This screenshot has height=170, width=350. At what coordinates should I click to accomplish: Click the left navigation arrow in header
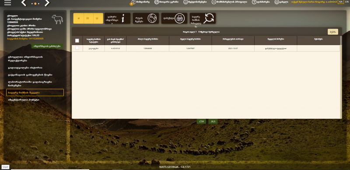click(24, 3)
